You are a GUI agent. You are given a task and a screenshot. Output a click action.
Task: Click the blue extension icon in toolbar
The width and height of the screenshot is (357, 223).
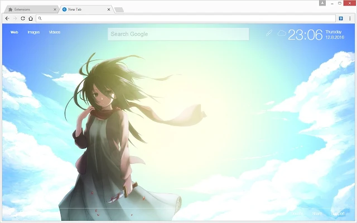[341, 18]
